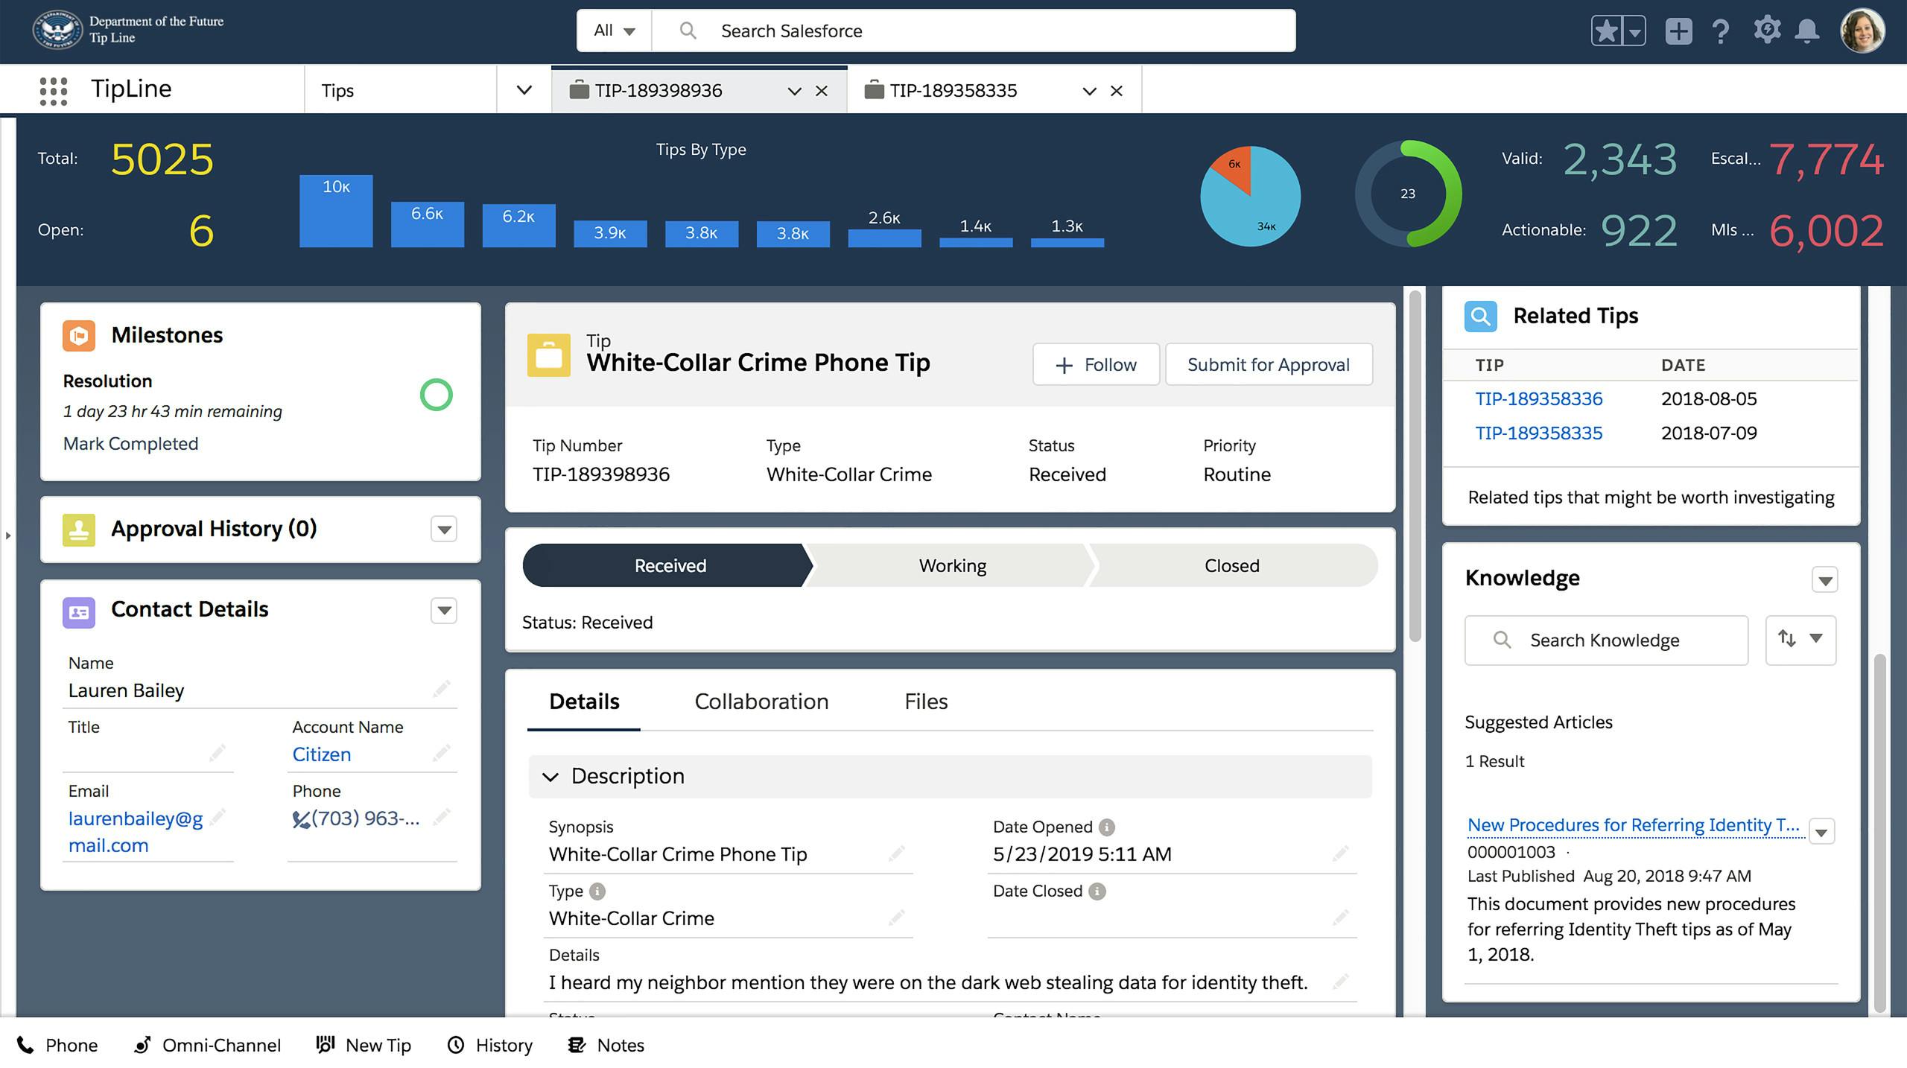Open Contact Details dropdown menu
The width and height of the screenshot is (1907, 1068).
[444, 611]
